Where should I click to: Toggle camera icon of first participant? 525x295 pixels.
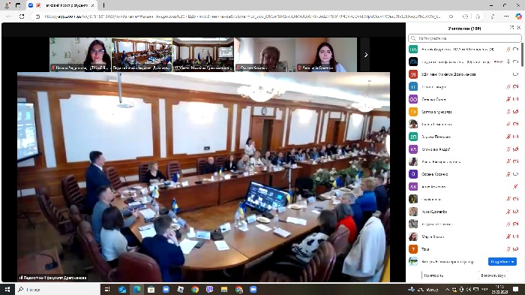[516, 50]
